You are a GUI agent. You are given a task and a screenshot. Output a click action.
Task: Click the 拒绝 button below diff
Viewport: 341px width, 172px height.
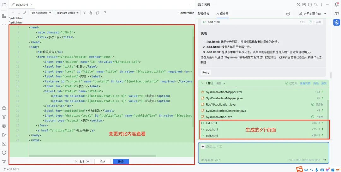[102, 162]
